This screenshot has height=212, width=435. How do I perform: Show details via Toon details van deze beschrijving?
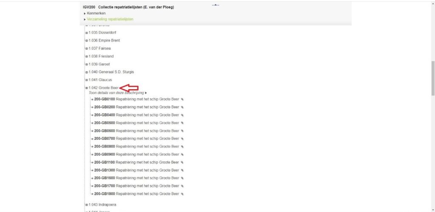(x=118, y=93)
